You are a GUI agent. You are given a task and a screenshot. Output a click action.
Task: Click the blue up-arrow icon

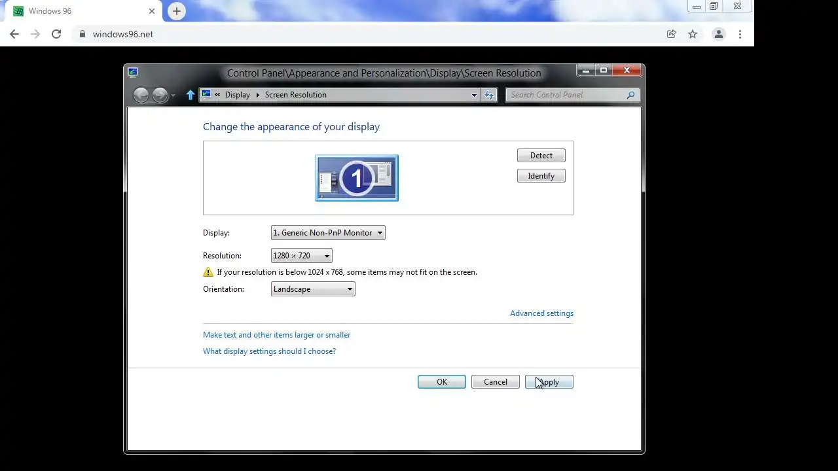point(191,95)
